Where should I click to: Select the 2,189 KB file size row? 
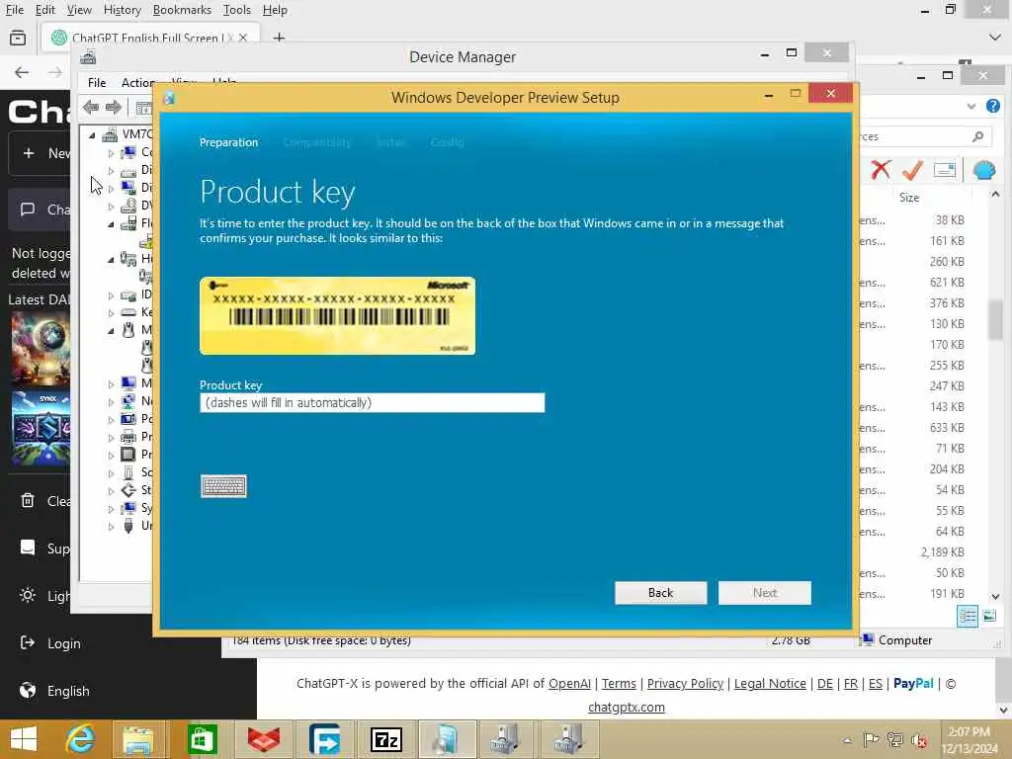tap(942, 552)
